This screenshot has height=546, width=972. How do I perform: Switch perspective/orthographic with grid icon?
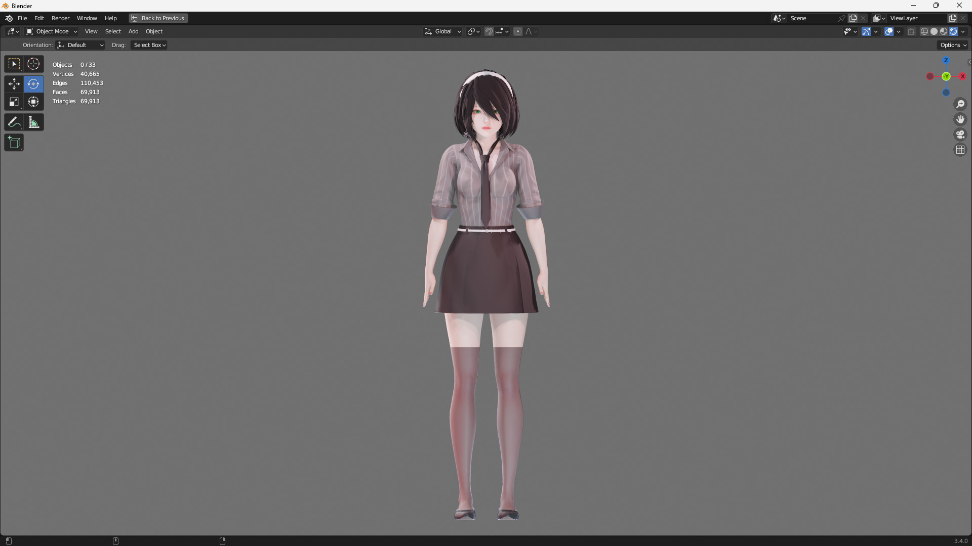coord(960,150)
